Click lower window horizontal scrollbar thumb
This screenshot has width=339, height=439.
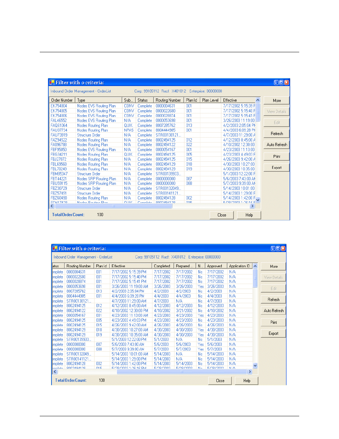[182, 371]
